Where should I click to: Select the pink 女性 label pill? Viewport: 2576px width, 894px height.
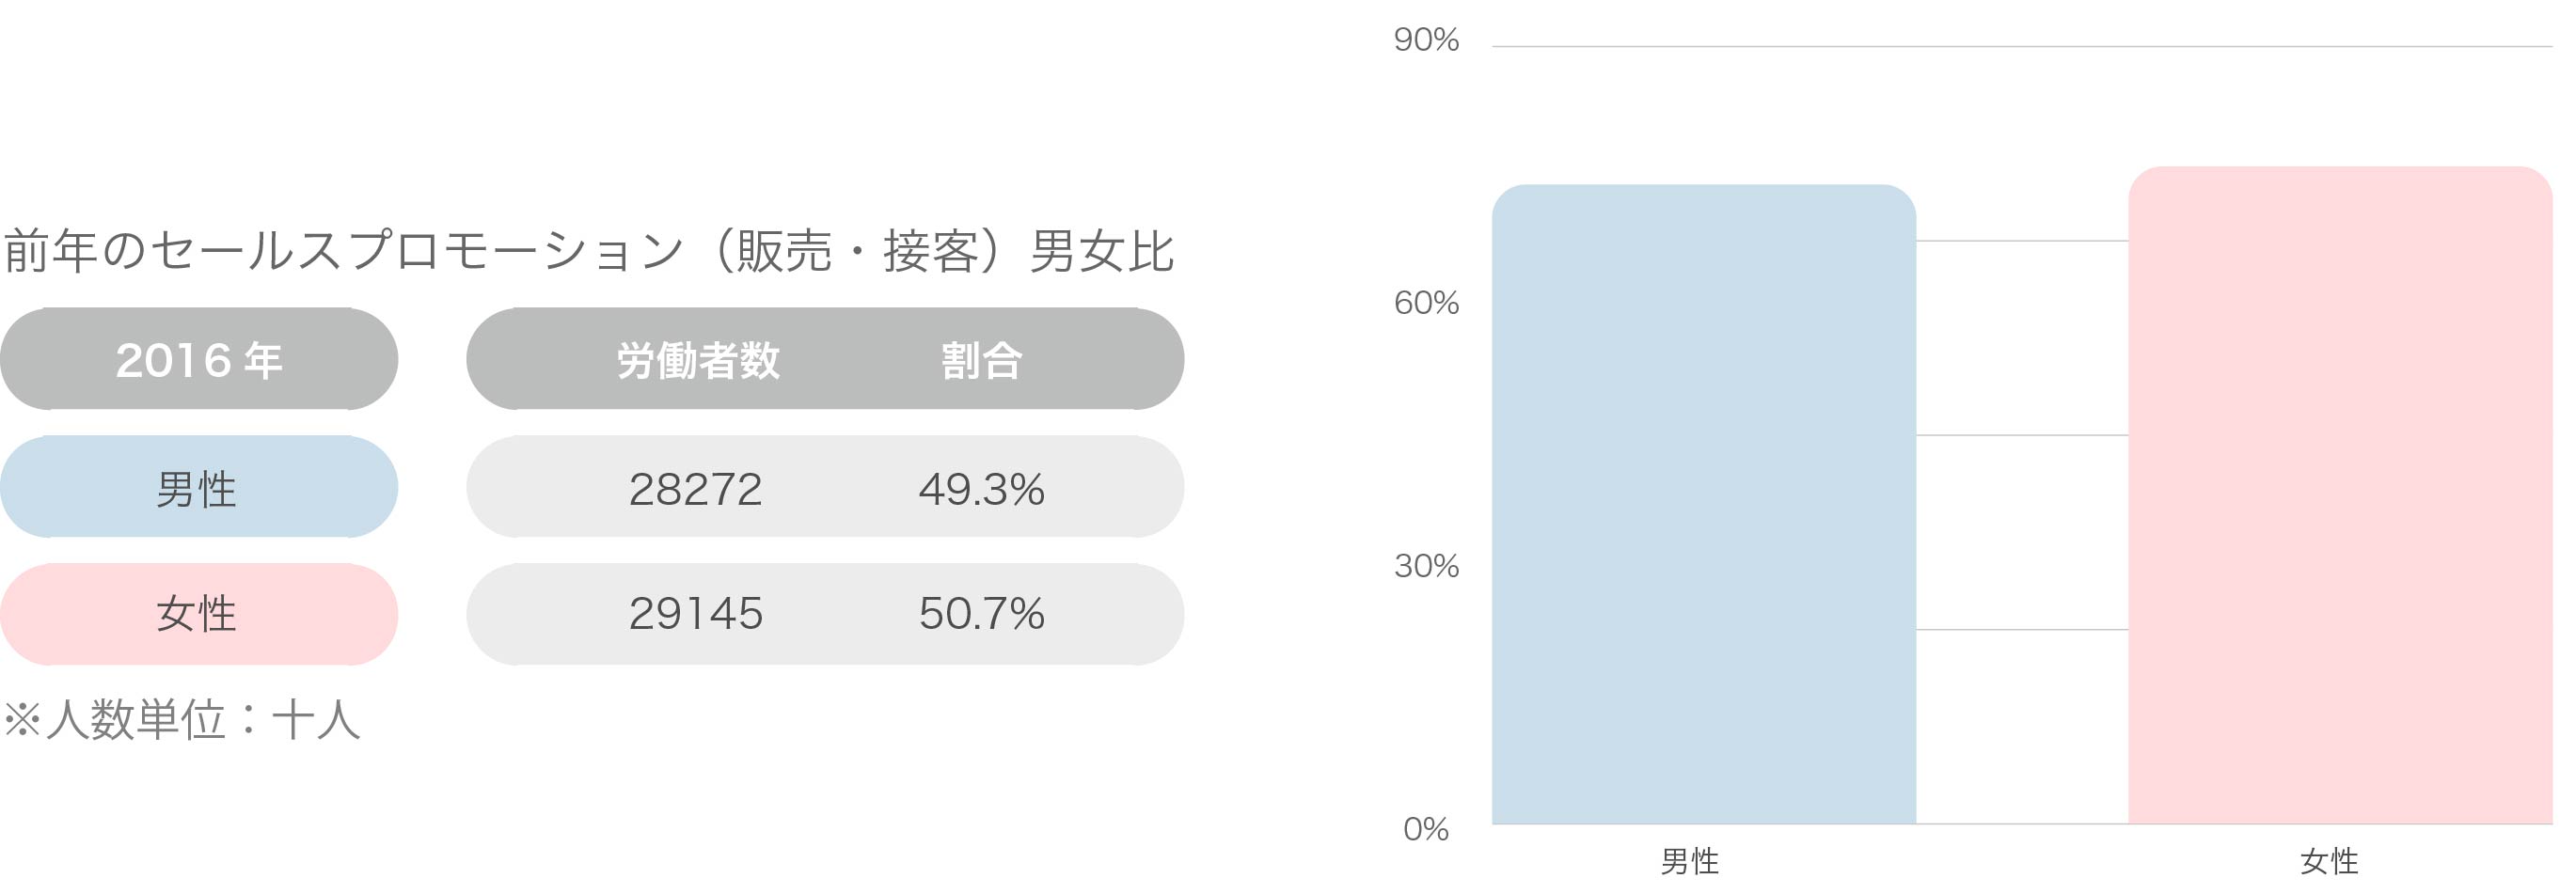pyautogui.click(x=199, y=614)
